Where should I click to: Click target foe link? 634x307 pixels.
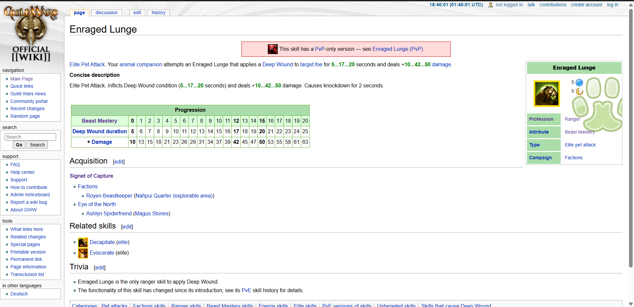(311, 65)
